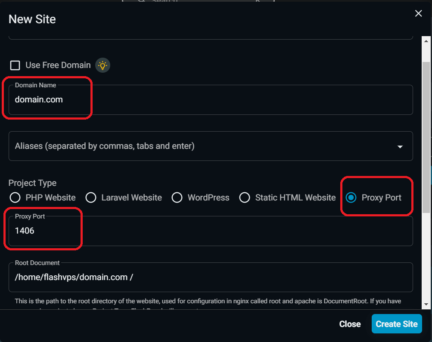The width and height of the screenshot is (432, 342).
Task: Click the dialog's vertical scrollbar thumb
Action: [x=426, y=120]
